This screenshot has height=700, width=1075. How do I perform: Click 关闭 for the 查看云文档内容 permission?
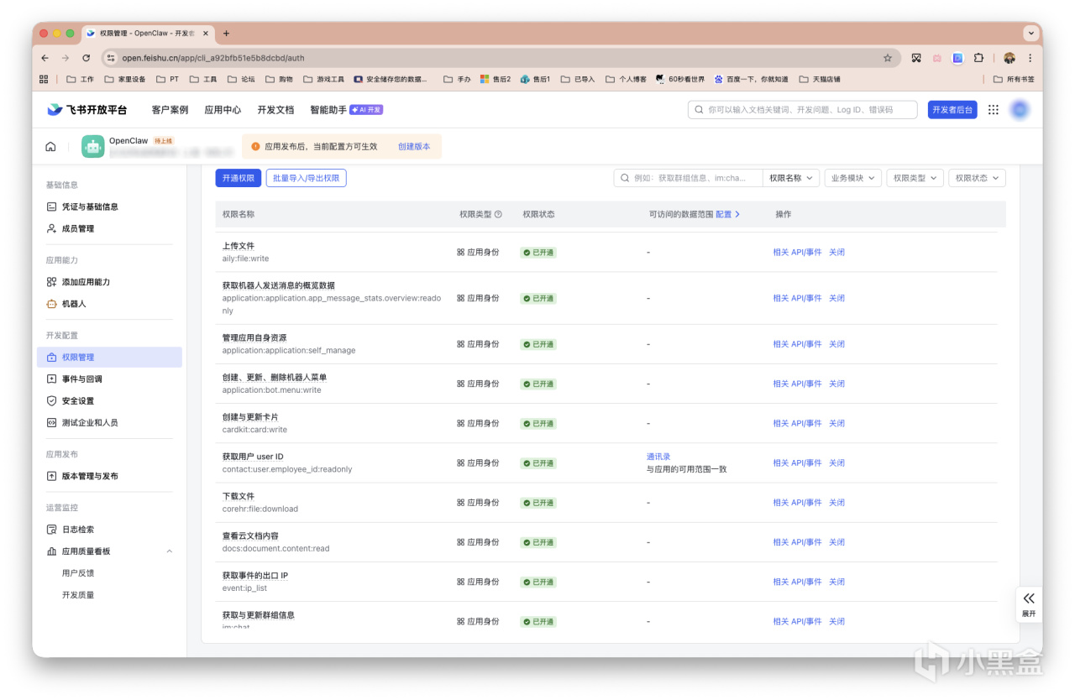pyautogui.click(x=836, y=542)
